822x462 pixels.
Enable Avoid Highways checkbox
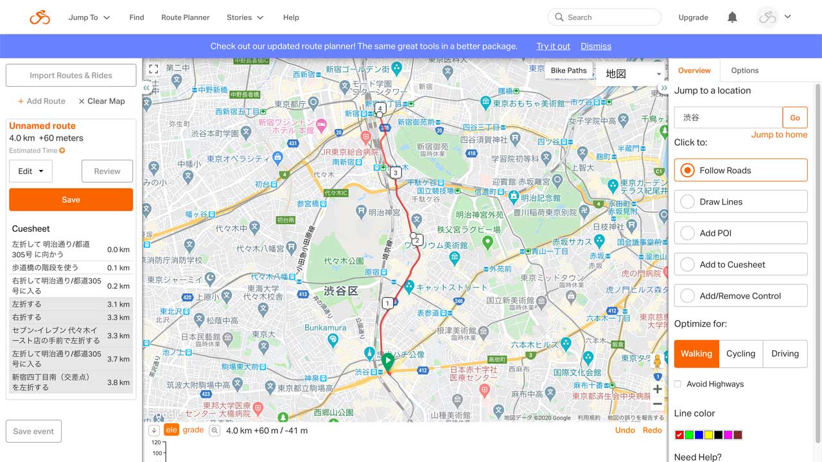[x=678, y=384]
